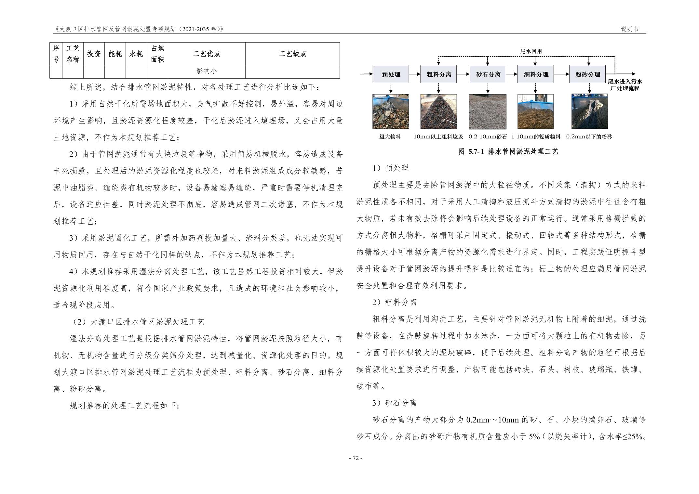Select the 0.2-10mm砂石 gravel photo

(x=487, y=111)
